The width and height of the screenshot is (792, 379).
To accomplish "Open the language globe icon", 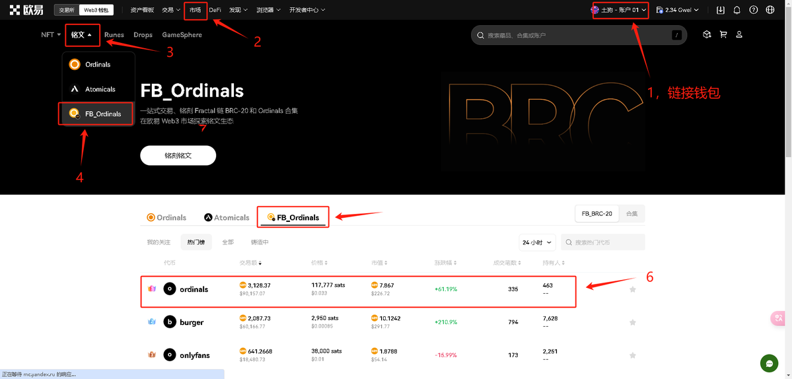I will [x=770, y=10].
